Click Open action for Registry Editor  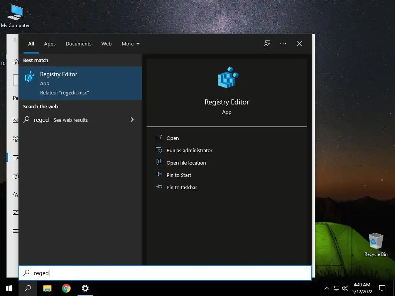[172, 138]
